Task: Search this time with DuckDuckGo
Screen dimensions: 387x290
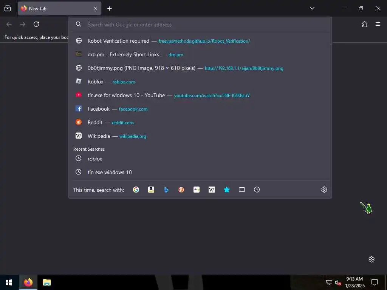Action: [x=181, y=190]
